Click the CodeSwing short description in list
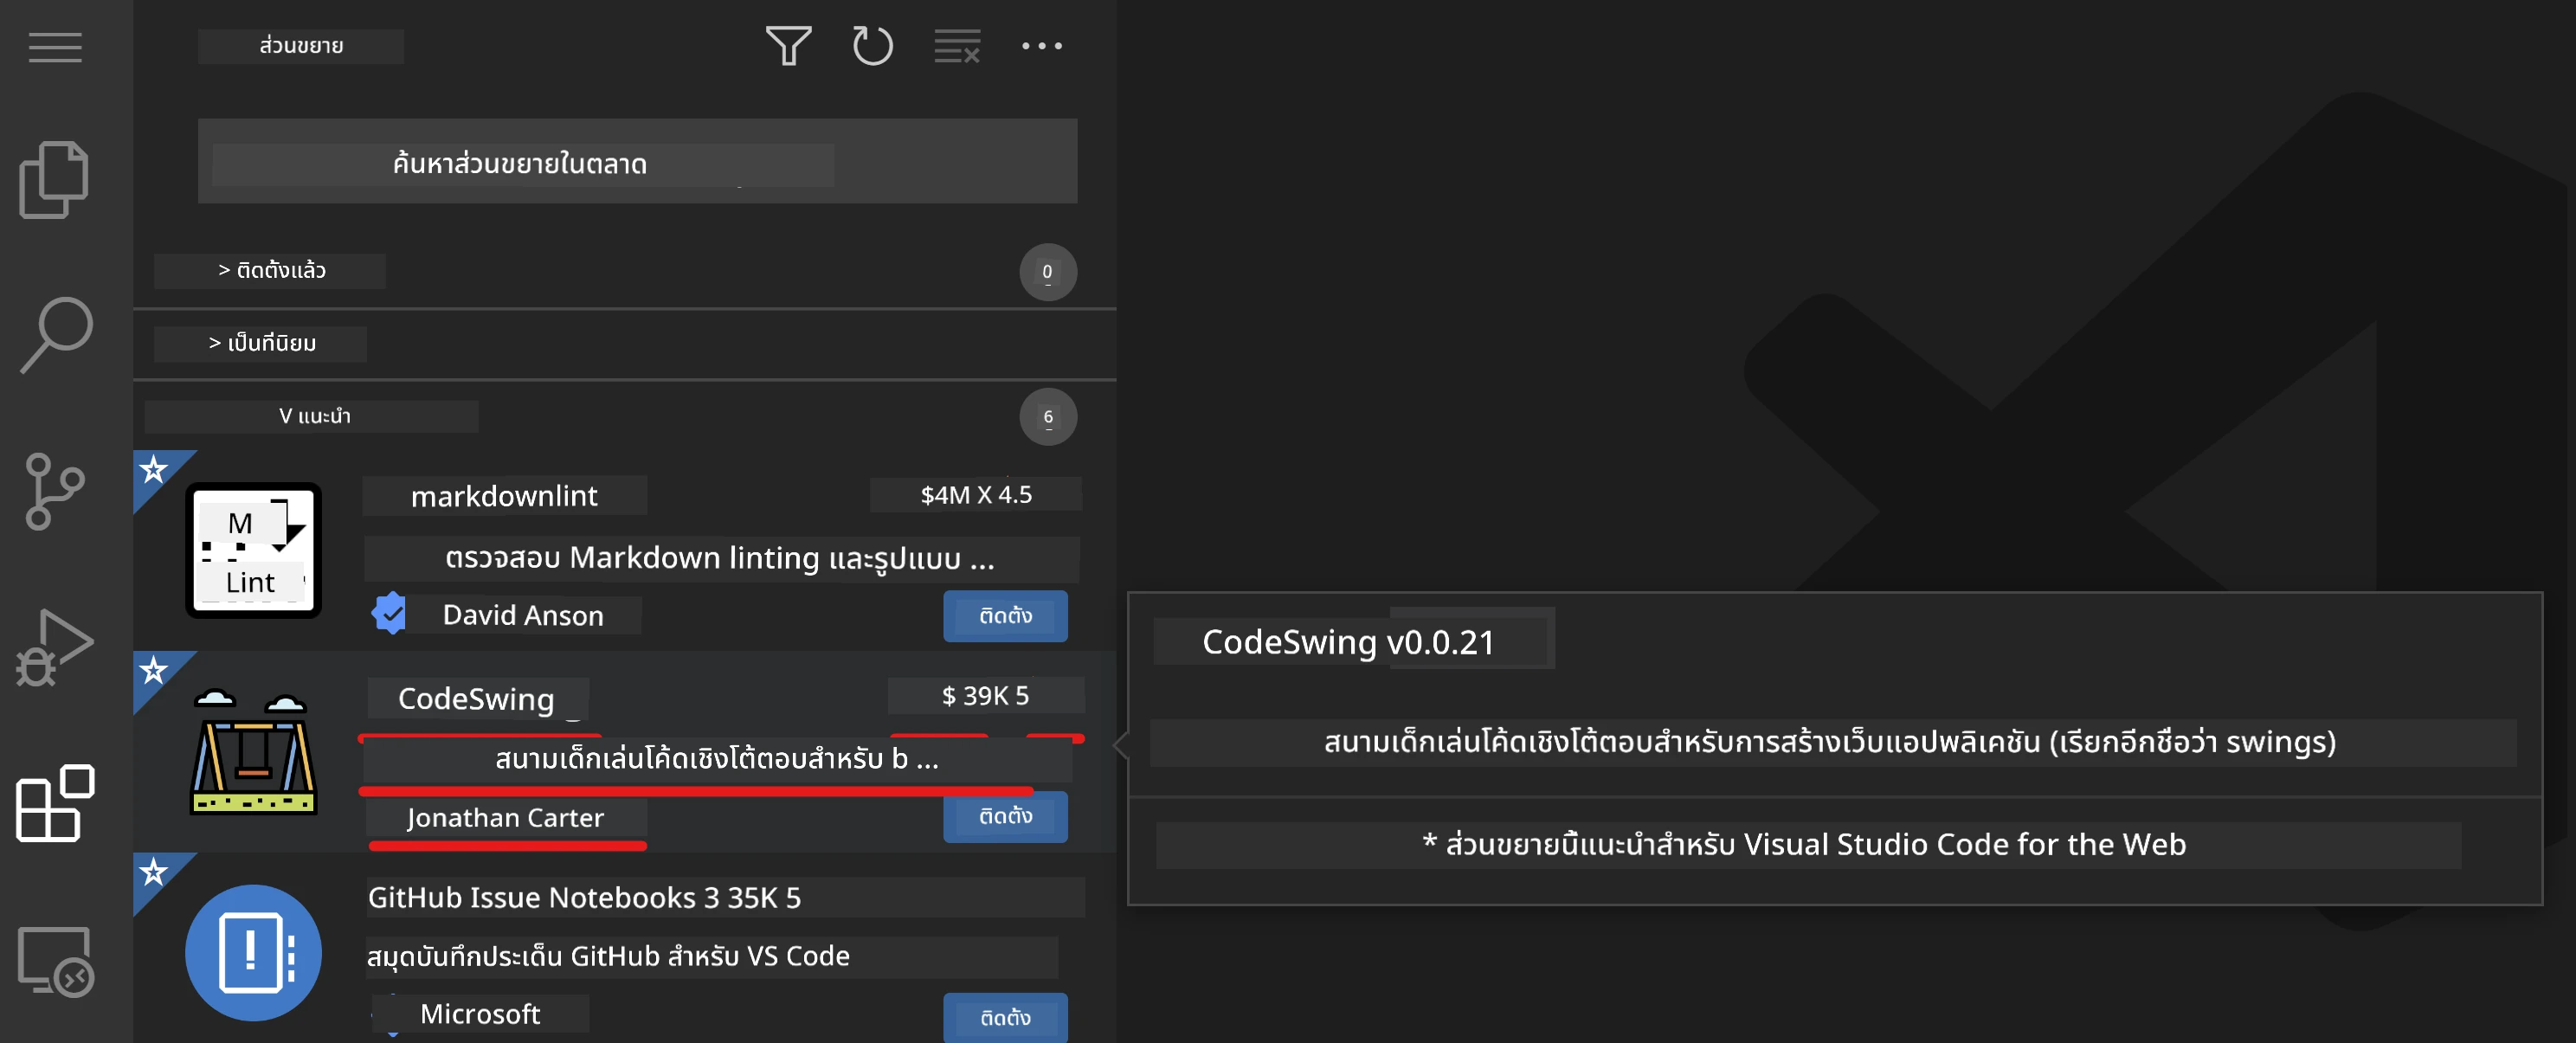This screenshot has height=1043, width=2576. (x=717, y=760)
